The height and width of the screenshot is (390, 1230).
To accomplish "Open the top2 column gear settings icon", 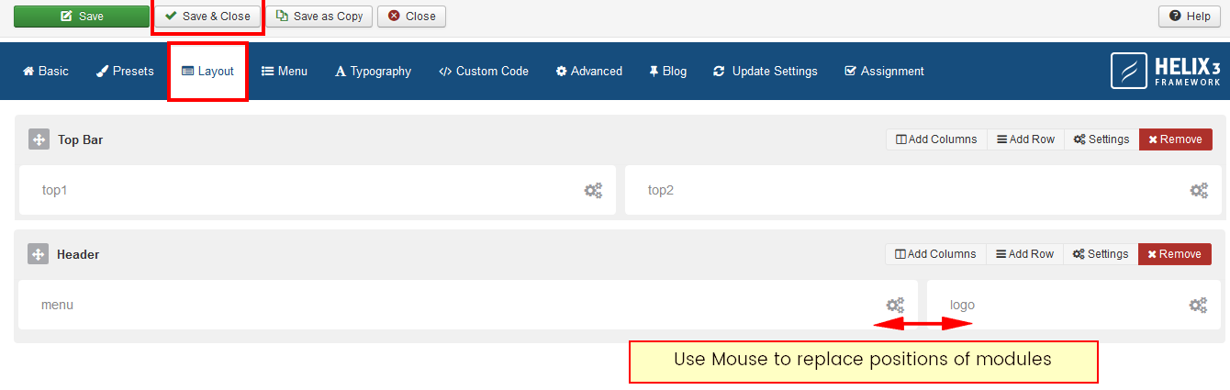I will [x=1199, y=191].
